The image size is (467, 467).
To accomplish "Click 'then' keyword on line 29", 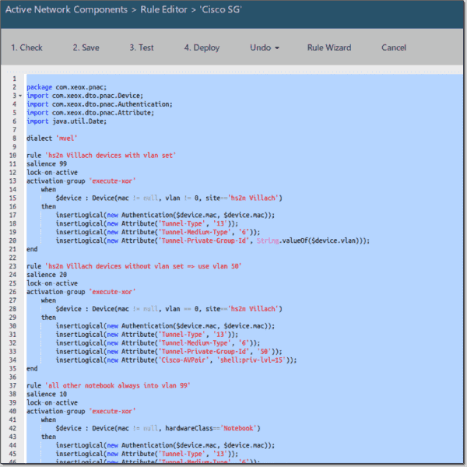I will [x=48, y=318].
